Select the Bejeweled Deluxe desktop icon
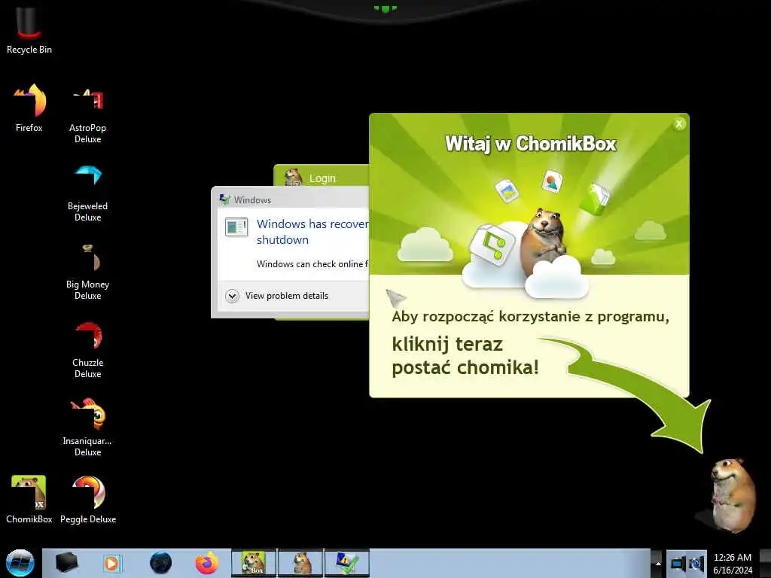Viewport: 771px width, 578px height. [87, 193]
